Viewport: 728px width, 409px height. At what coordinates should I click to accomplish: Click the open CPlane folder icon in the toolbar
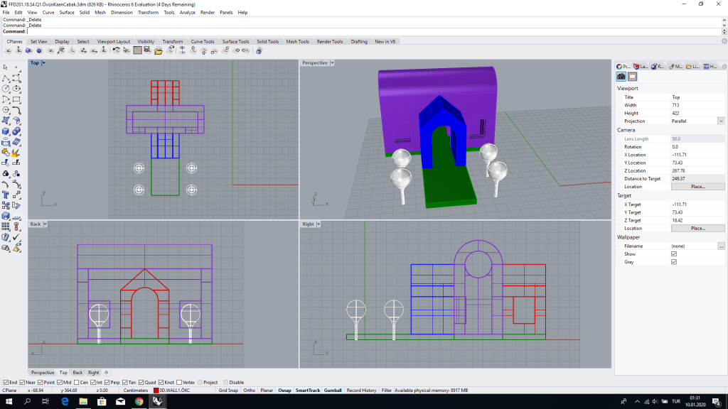159,50
